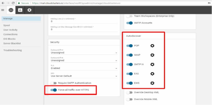Image resolution: width=212 pixels, height=105 pixels.
Task: Click the Mailing Lists number field
Action: click(84, 21)
